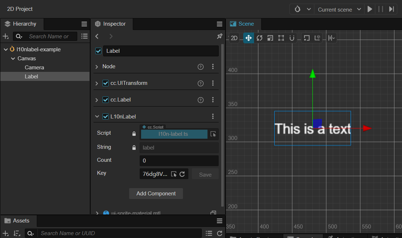Select the Label node in Hierarchy

pos(31,77)
